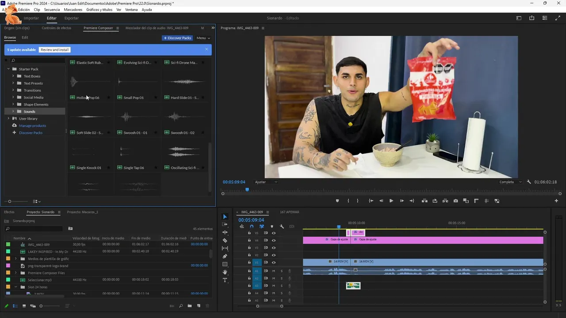Image resolution: width=566 pixels, height=318 pixels.
Task: Open program monitor settings wrench
Action: pos(528,182)
